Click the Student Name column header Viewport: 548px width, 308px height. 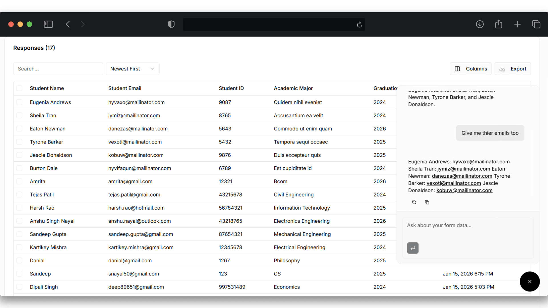tap(47, 88)
